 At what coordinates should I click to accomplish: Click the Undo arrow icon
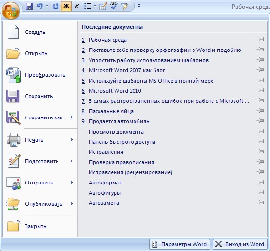point(40,6)
